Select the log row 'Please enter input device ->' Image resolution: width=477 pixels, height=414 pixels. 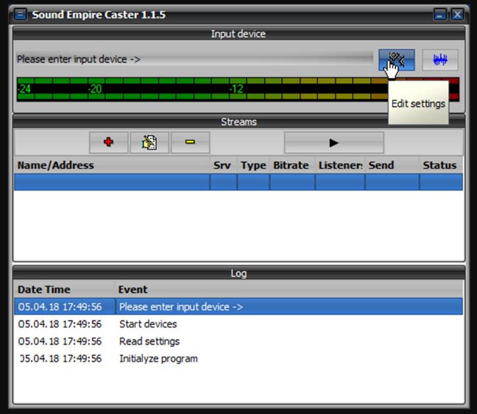tap(238, 307)
